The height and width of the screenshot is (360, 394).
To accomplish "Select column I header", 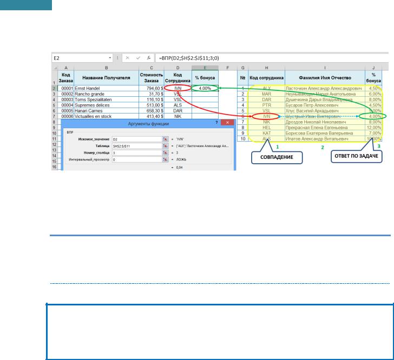I will click(x=325, y=68).
